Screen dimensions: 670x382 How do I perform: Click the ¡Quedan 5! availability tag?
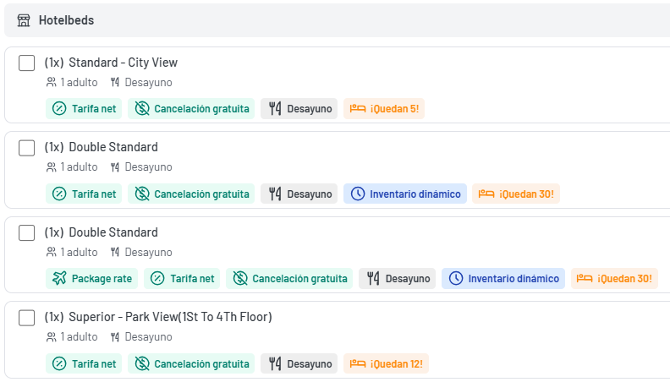[x=384, y=108]
